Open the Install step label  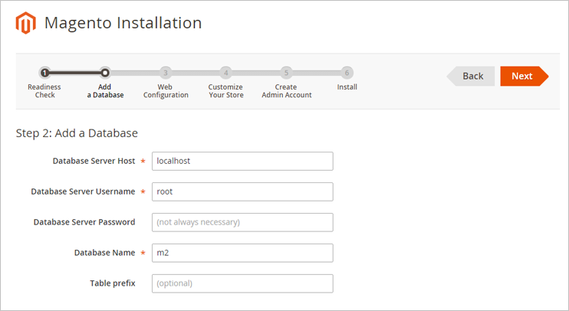click(347, 87)
